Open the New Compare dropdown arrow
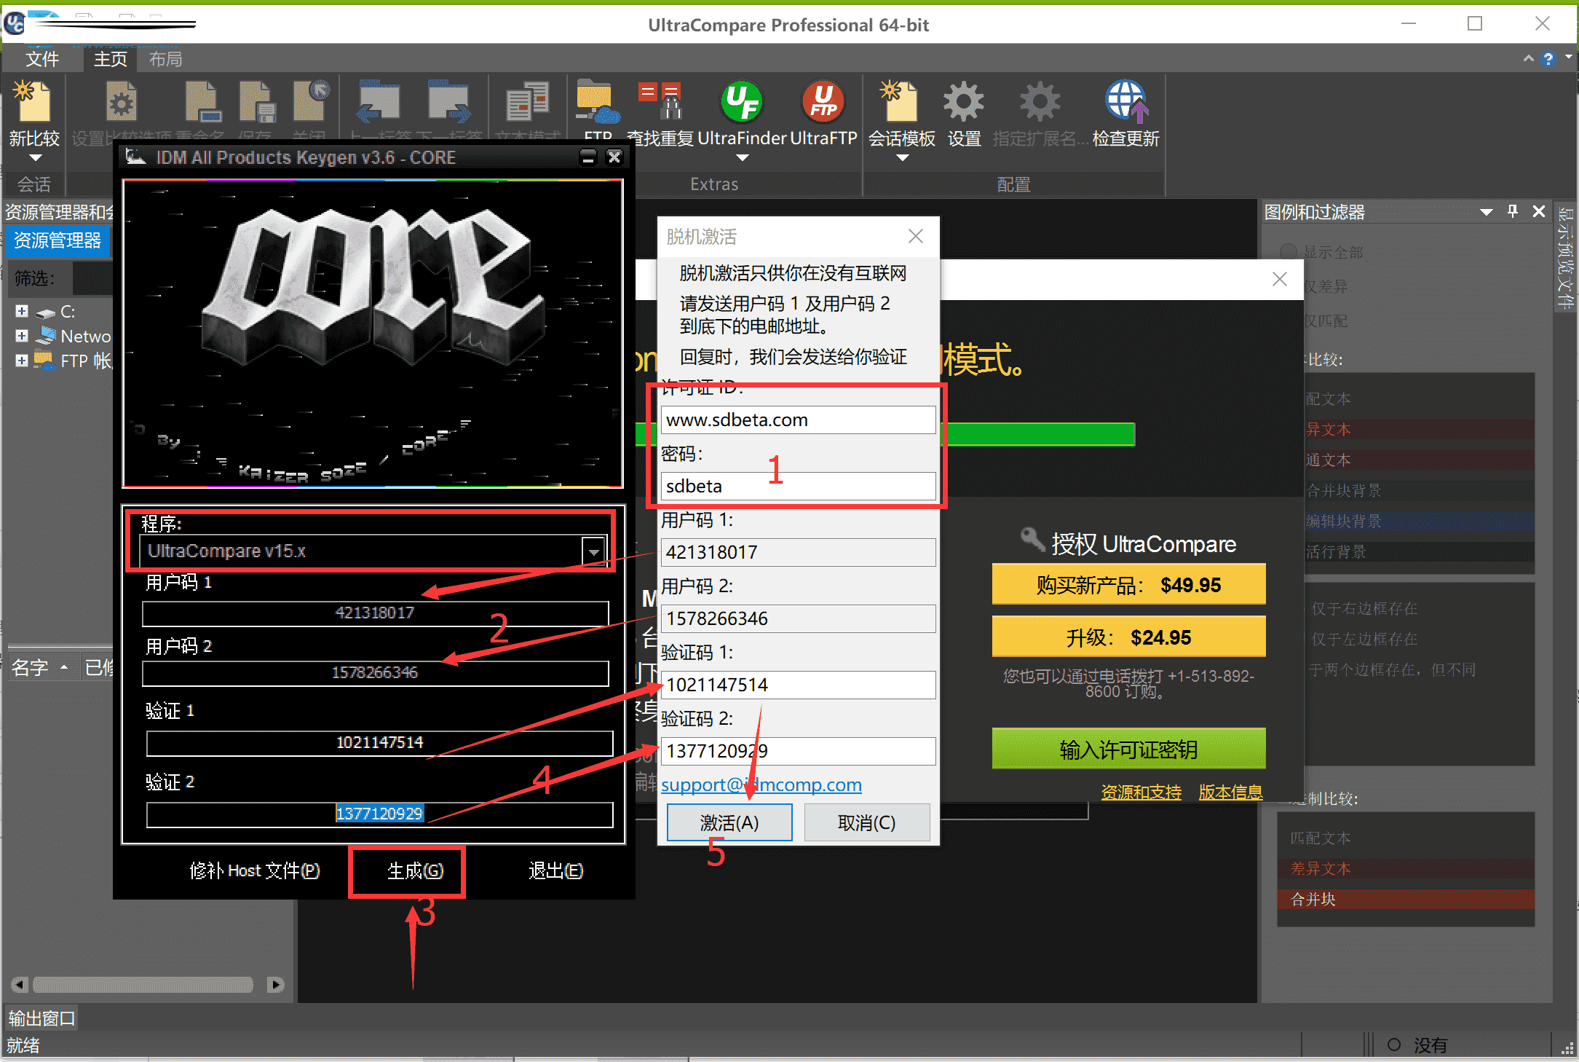Image resolution: width=1579 pixels, height=1062 pixels. pyautogui.click(x=35, y=158)
